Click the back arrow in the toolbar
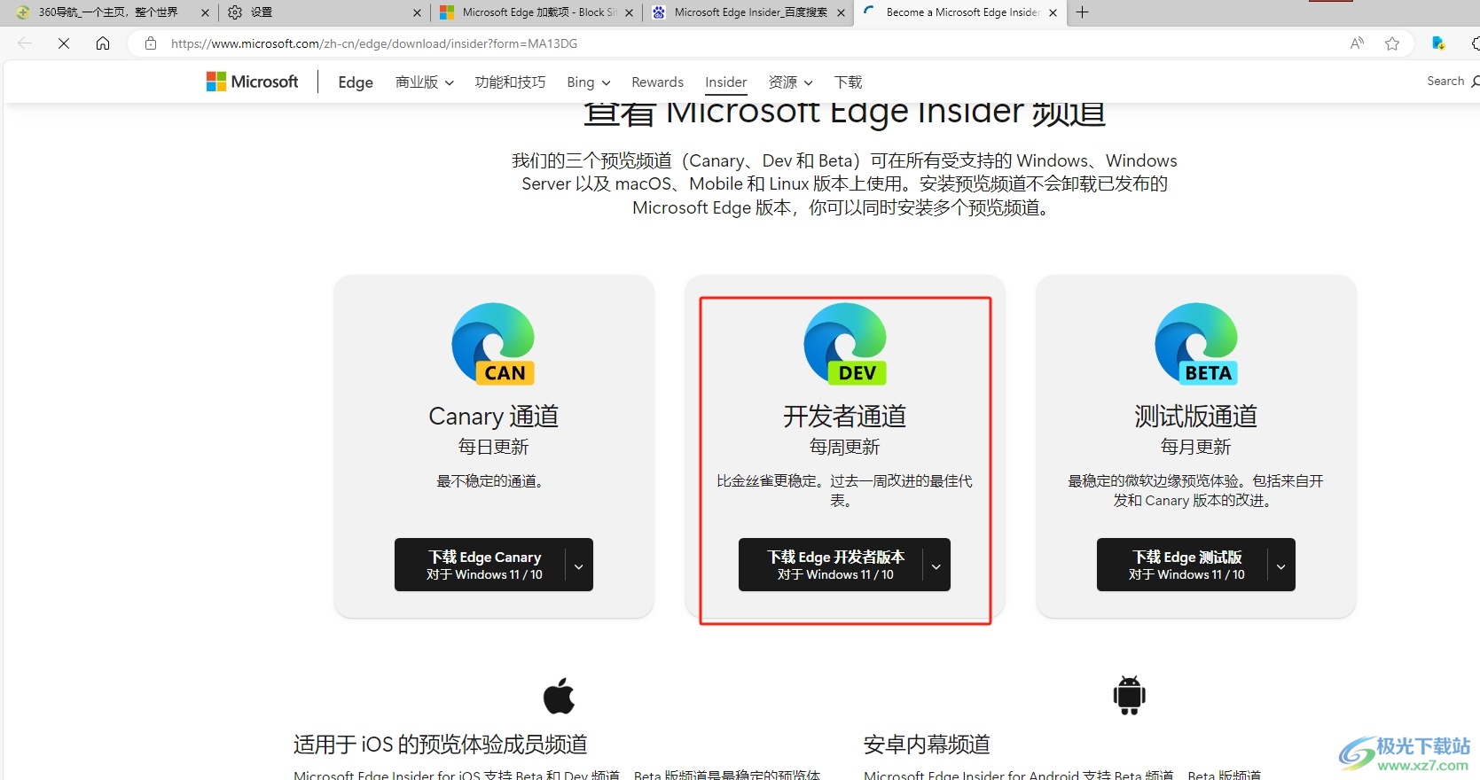 (x=25, y=43)
